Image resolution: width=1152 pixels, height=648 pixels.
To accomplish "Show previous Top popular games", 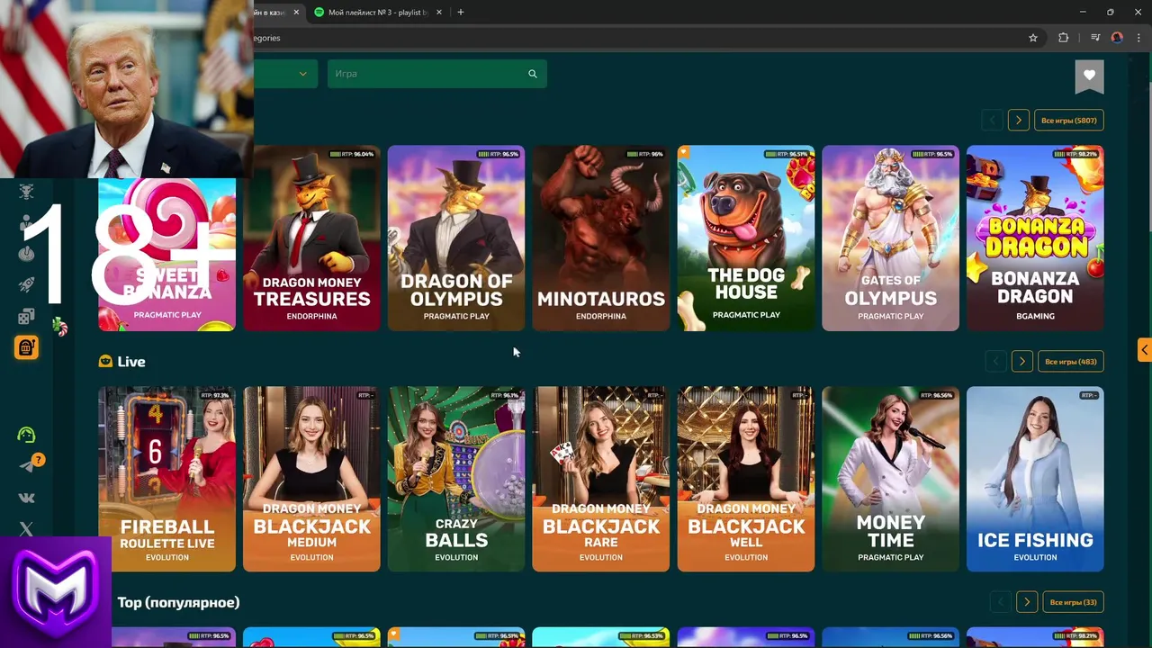I will (1000, 602).
